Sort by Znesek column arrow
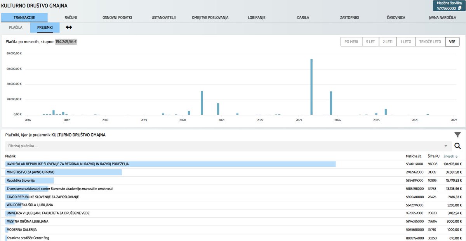 [x=457, y=156]
